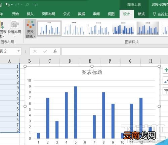
Task: Apply the fifth gray-background chart style
Action: [148, 28]
